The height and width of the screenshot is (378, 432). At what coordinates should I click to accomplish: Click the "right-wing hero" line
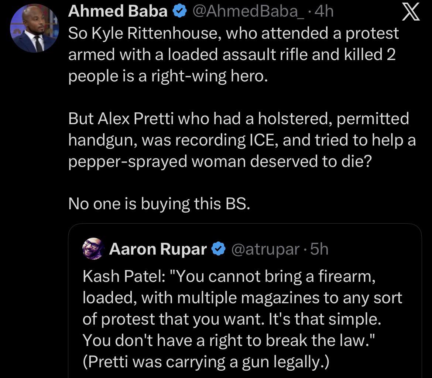coord(167,76)
